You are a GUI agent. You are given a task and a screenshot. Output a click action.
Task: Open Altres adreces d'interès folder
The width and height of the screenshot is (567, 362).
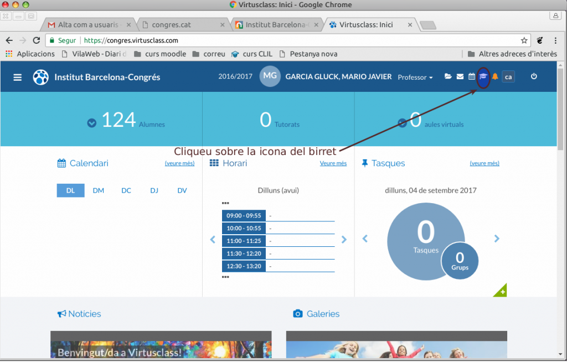pos(512,54)
